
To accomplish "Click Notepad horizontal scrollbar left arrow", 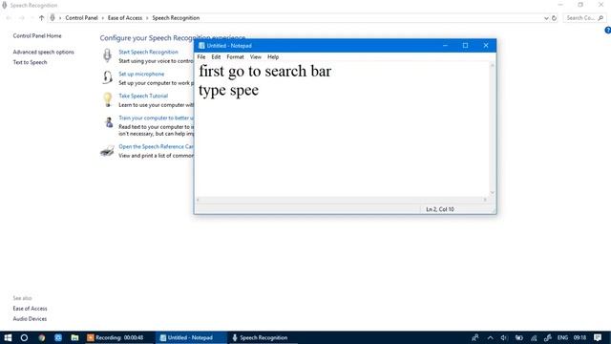I will [x=198, y=200].
